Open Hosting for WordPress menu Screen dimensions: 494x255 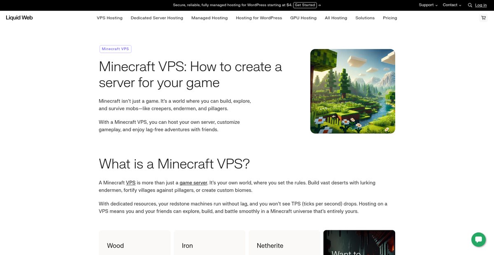point(259,18)
